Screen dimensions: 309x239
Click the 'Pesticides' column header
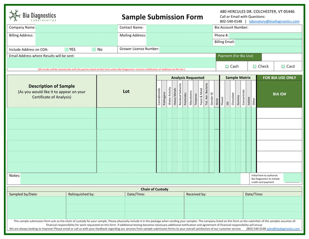tap(185, 94)
